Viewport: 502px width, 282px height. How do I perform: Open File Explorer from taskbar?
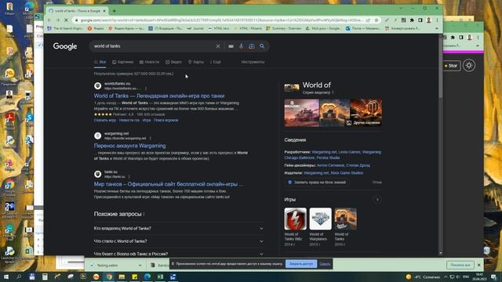122,277
